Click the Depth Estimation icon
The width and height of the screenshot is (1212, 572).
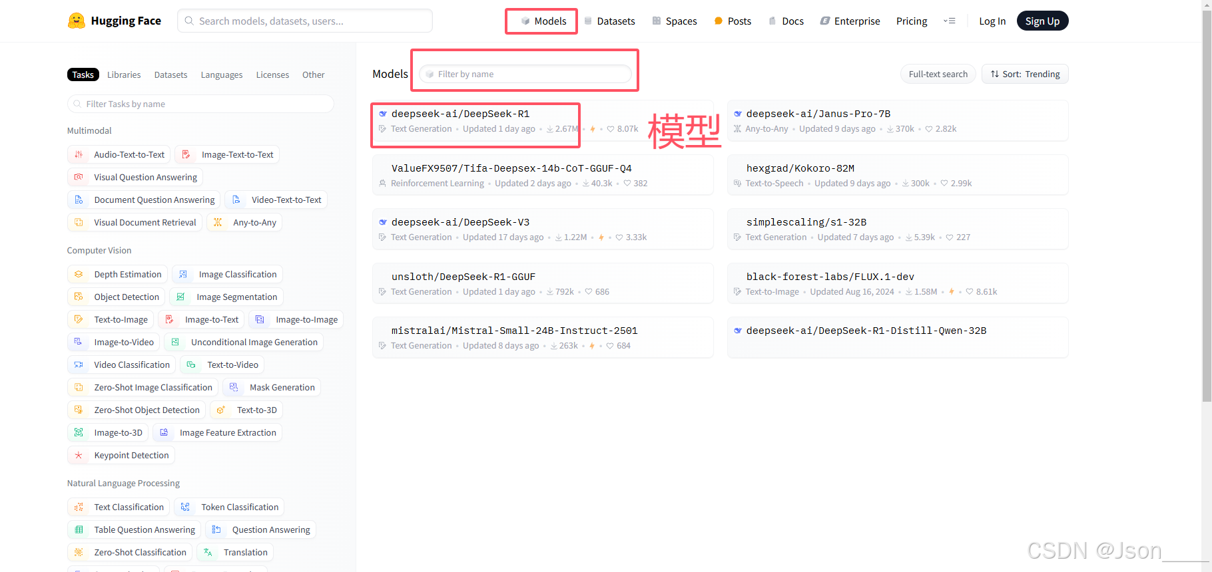pos(79,274)
